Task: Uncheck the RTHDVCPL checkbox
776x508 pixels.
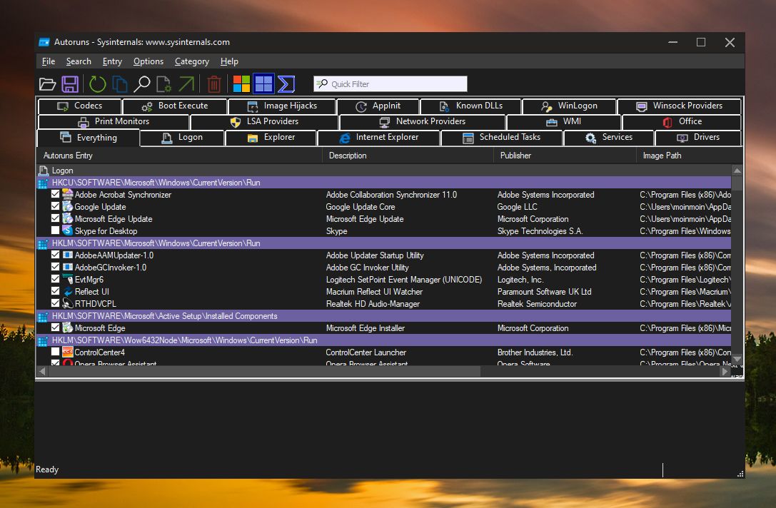Action: pos(56,303)
